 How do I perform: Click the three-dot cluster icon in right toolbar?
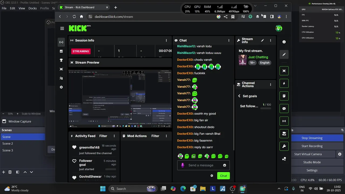click(x=284, y=159)
